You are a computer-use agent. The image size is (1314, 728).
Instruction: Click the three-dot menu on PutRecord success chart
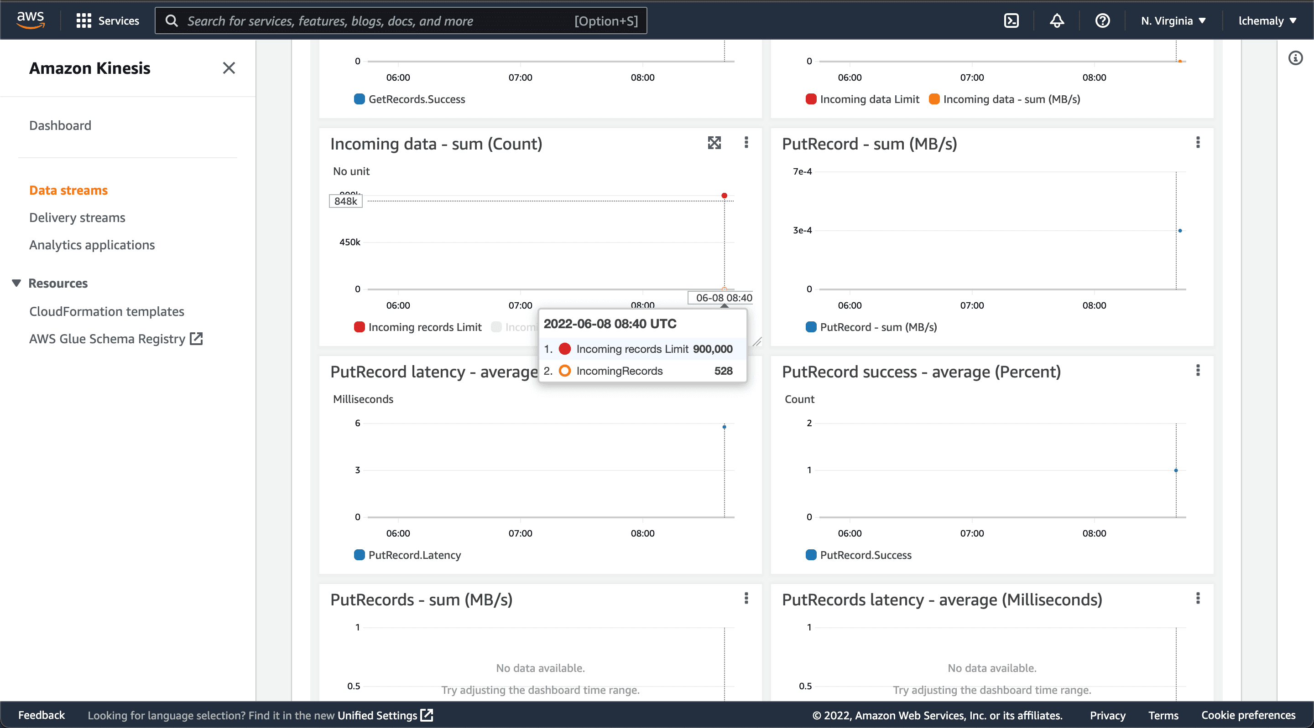pyautogui.click(x=1197, y=370)
